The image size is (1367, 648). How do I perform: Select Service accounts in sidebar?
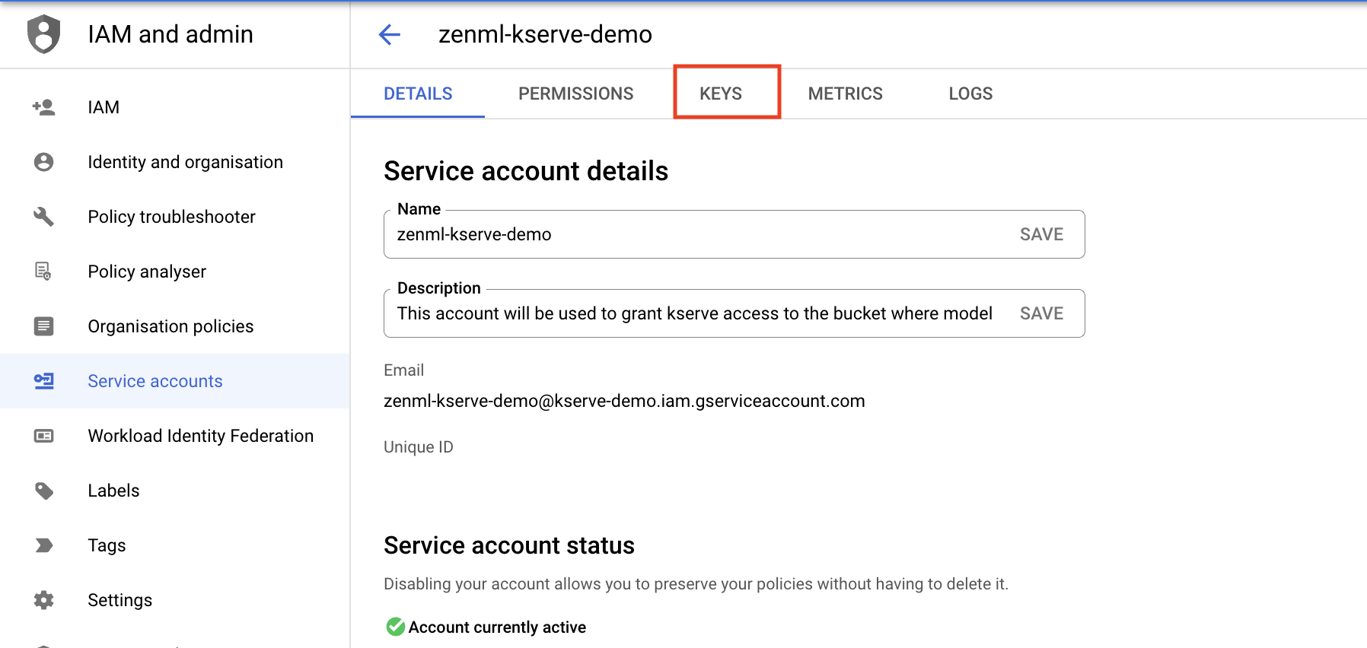point(175,381)
